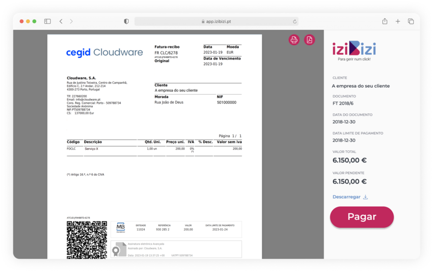Screen dimensions: 433x272
Task: Open the privacy report shield icon
Action: [126, 21]
